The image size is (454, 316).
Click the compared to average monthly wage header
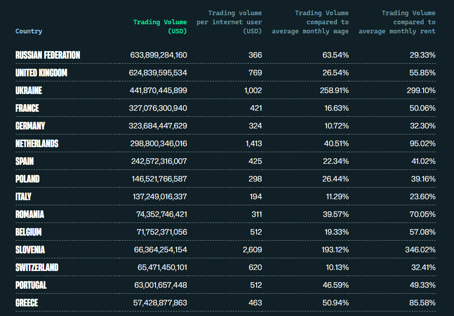(310, 22)
